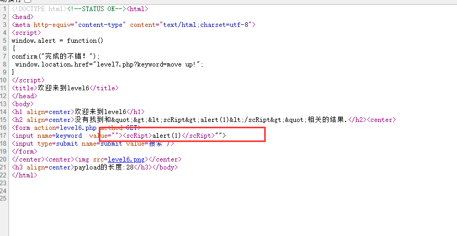Click the confirm("完成的不错！") line
The image size is (457, 236).
[55, 56]
